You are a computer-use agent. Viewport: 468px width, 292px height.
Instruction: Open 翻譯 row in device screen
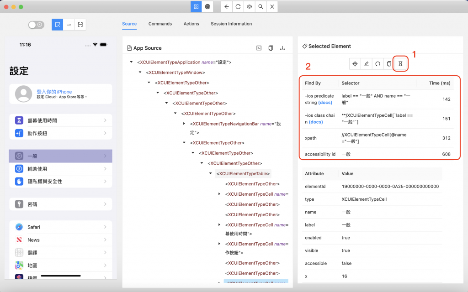coord(61,253)
